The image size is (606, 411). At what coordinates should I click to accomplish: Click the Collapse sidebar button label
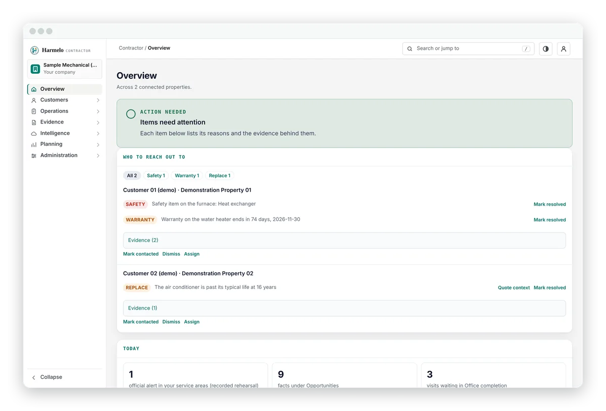[51, 377]
